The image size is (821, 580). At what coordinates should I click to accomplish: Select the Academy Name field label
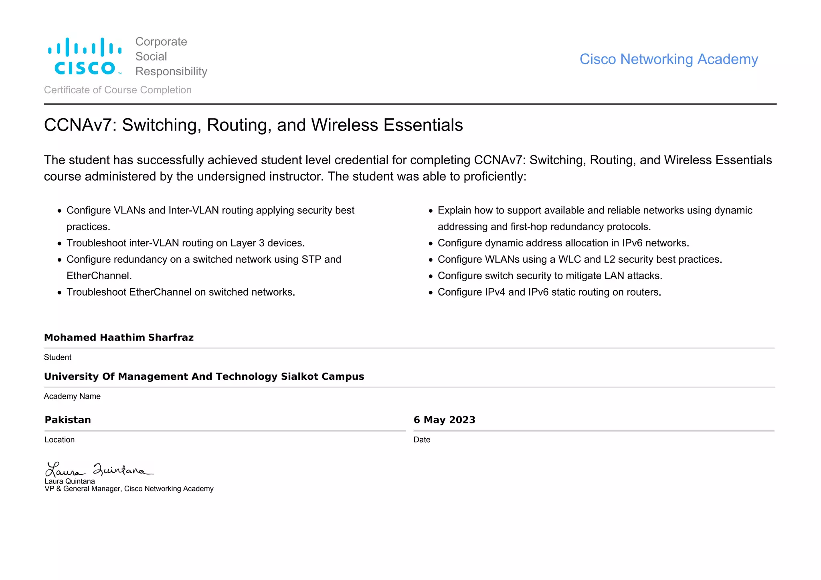pos(72,396)
